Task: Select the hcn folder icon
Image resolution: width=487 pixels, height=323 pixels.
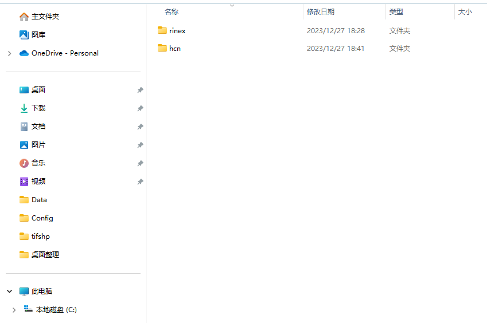Action: click(162, 48)
